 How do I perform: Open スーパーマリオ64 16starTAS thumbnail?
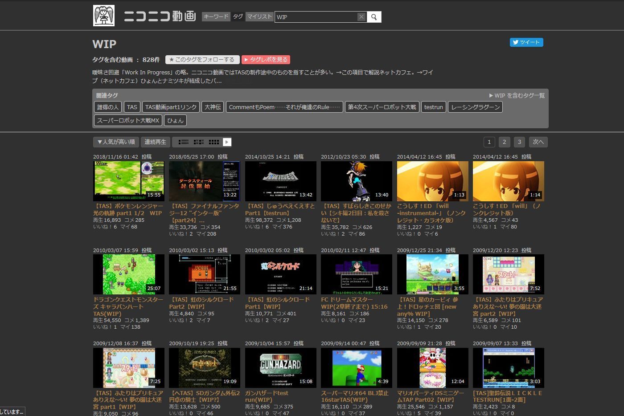[357, 368]
